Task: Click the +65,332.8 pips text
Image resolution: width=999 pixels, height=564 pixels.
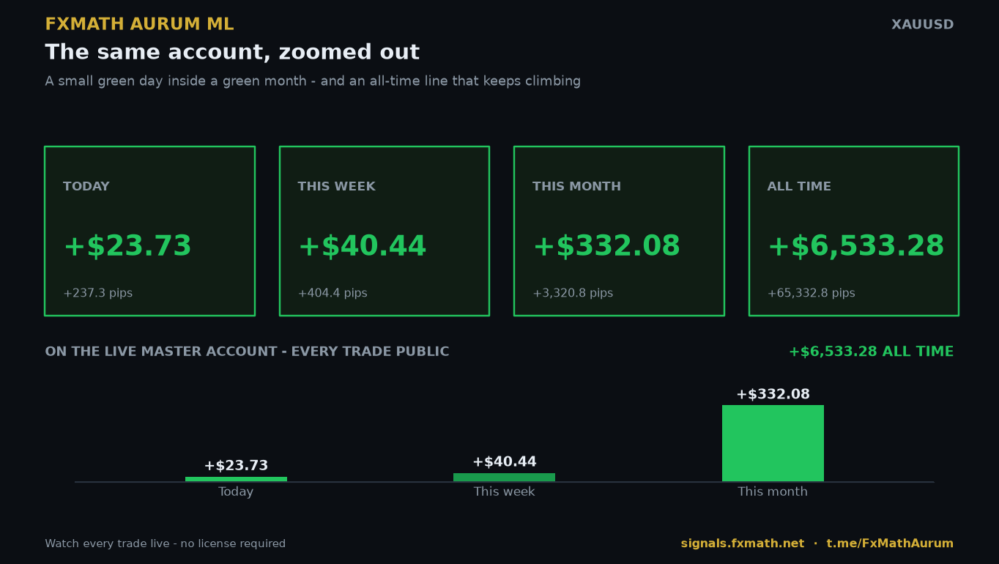Action: coord(812,294)
